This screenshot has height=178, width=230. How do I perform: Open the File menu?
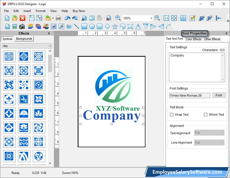point(6,11)
